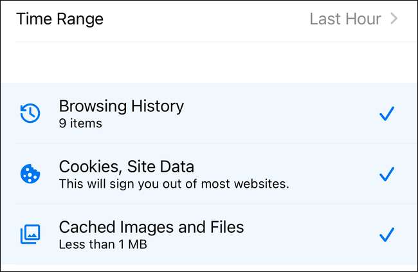This screenshot has width=418, height=272.
Task: Uncheck the Browsing History checkmark
Action: (x=386, y=114)
